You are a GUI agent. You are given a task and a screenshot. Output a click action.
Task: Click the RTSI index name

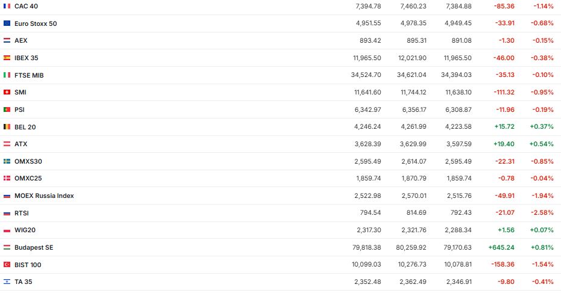click(x=22, y=213)
